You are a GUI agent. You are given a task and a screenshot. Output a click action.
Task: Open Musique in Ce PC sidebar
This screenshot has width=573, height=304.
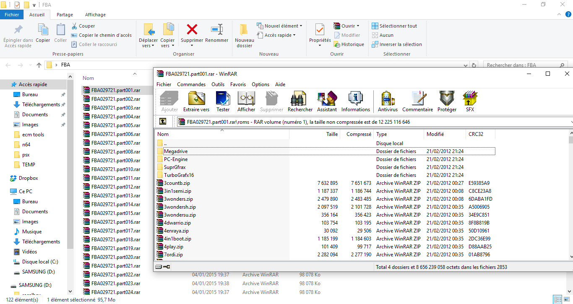coord(32,232)
